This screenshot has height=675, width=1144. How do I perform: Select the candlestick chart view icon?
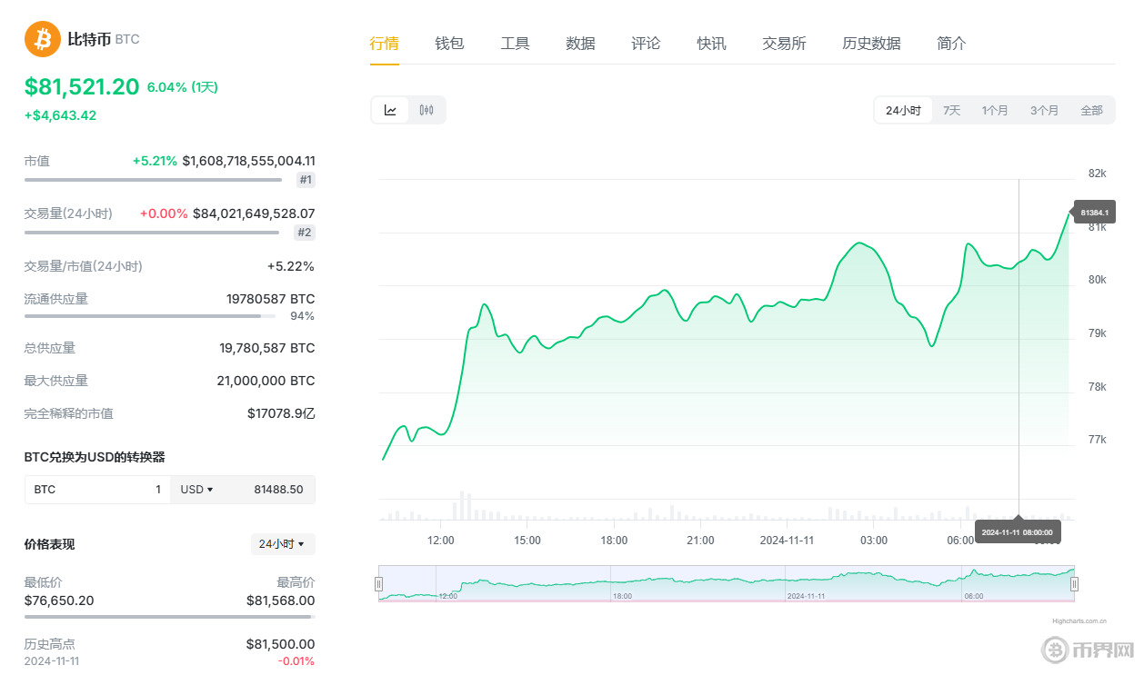coord(425,109)
